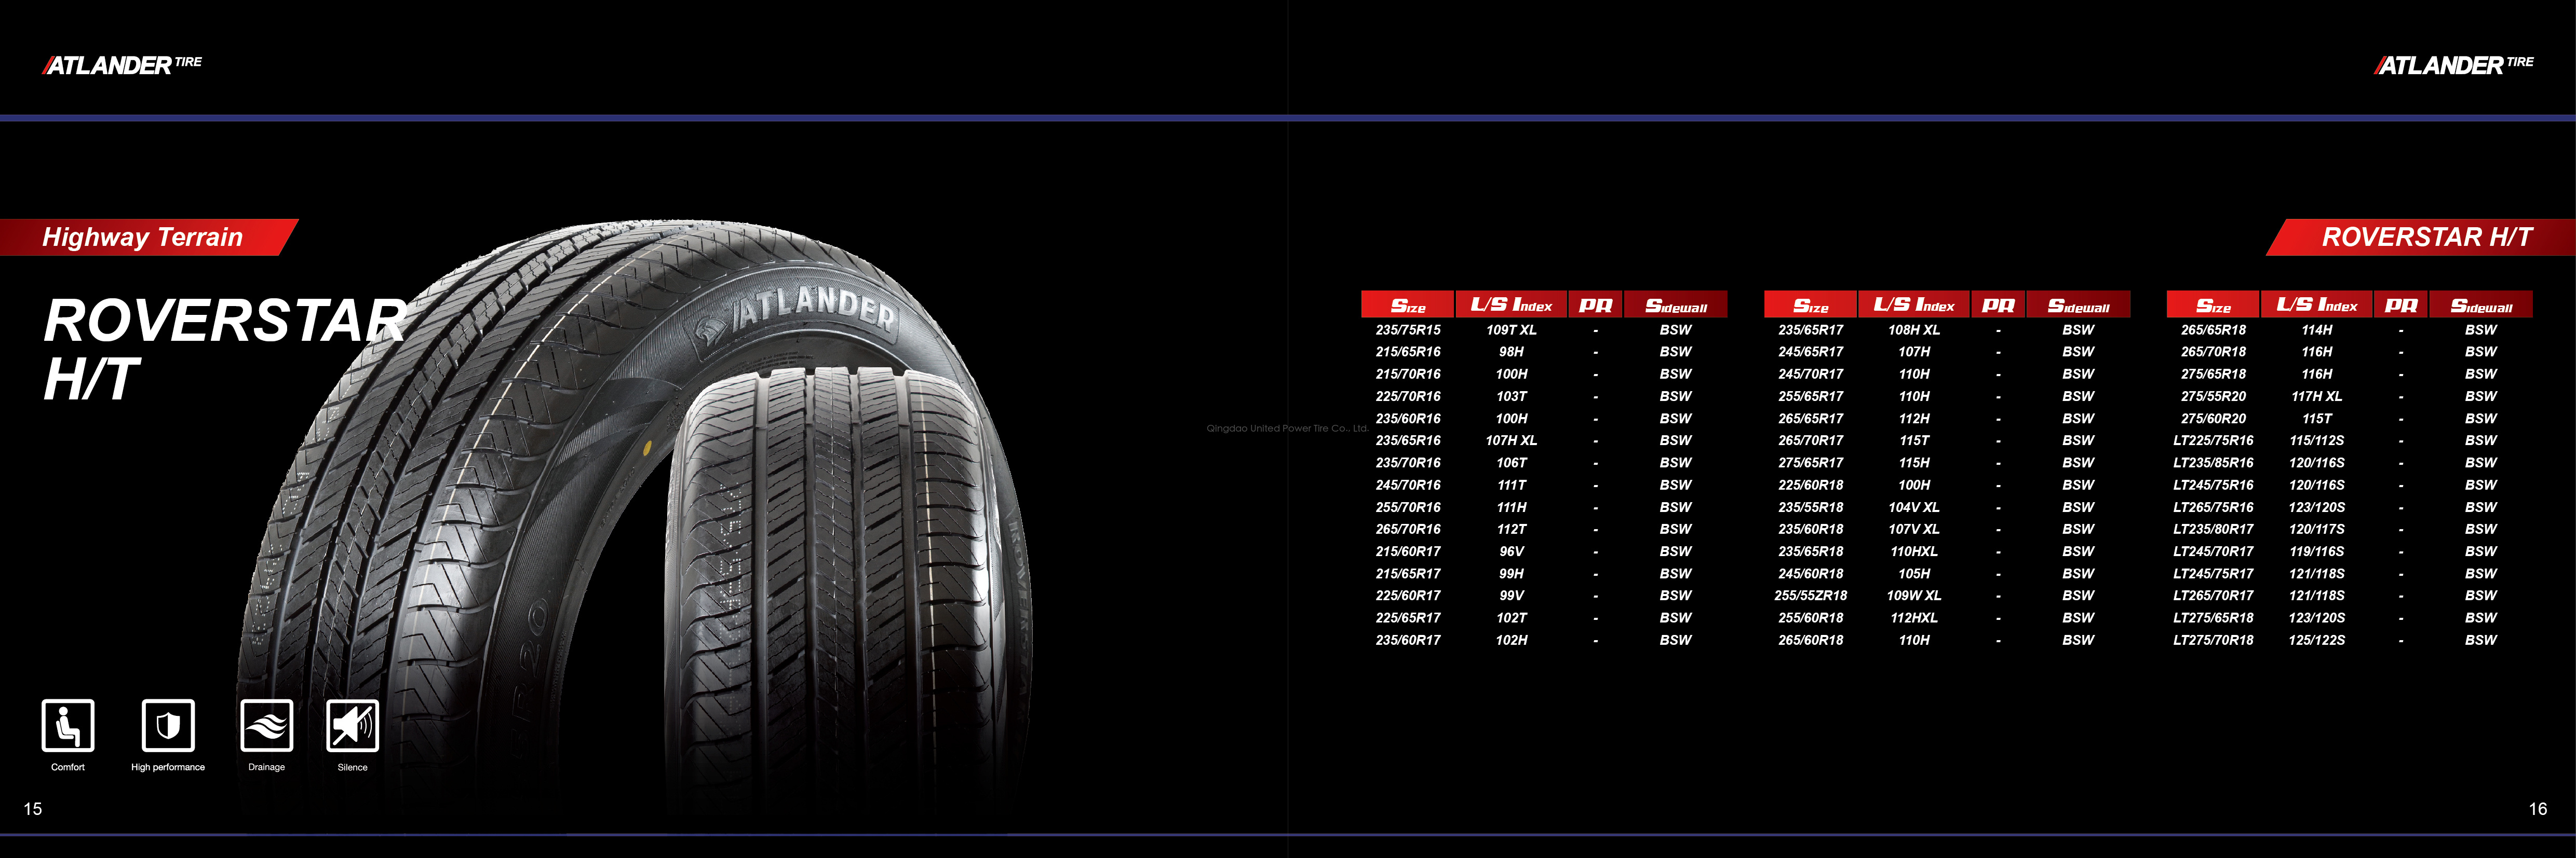Click the Drainage waves icon

click(x=267, y=725)
